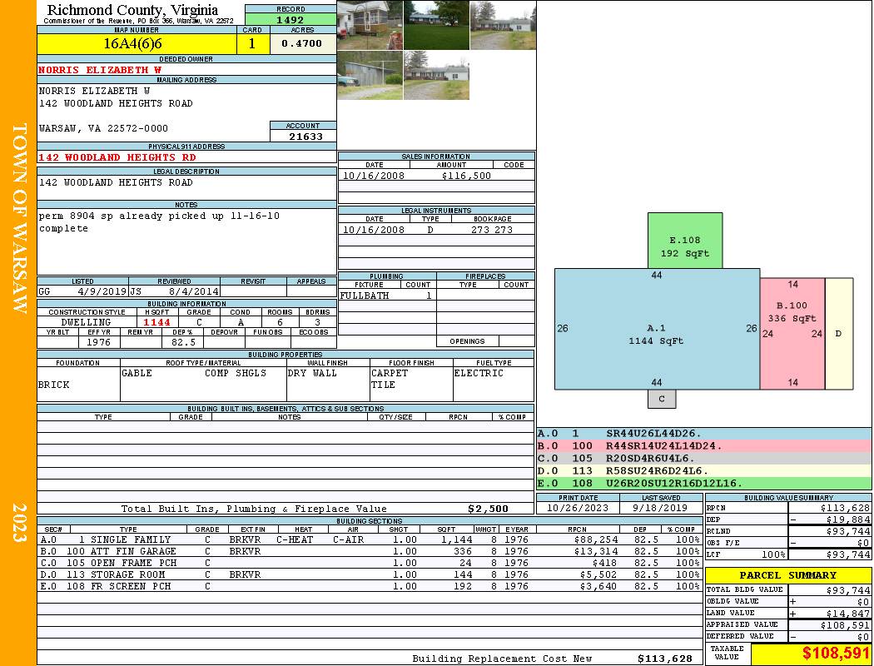Select the account number 21633 field
The image size is (874, 666).
(303, 137)
